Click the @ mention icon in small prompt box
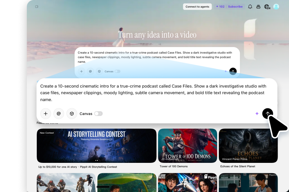The width and height of the screenshot is (289, 192). pos(90,71)
